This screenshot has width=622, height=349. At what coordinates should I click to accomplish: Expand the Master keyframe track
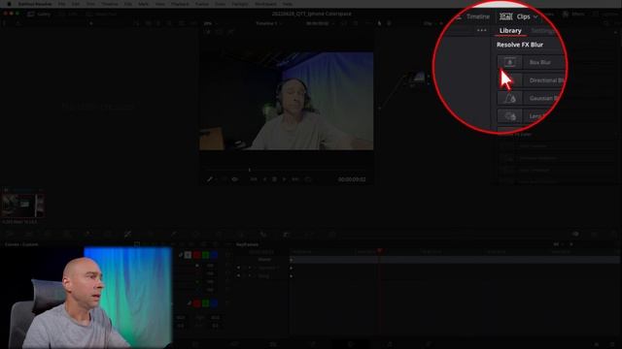click(264, 259)
